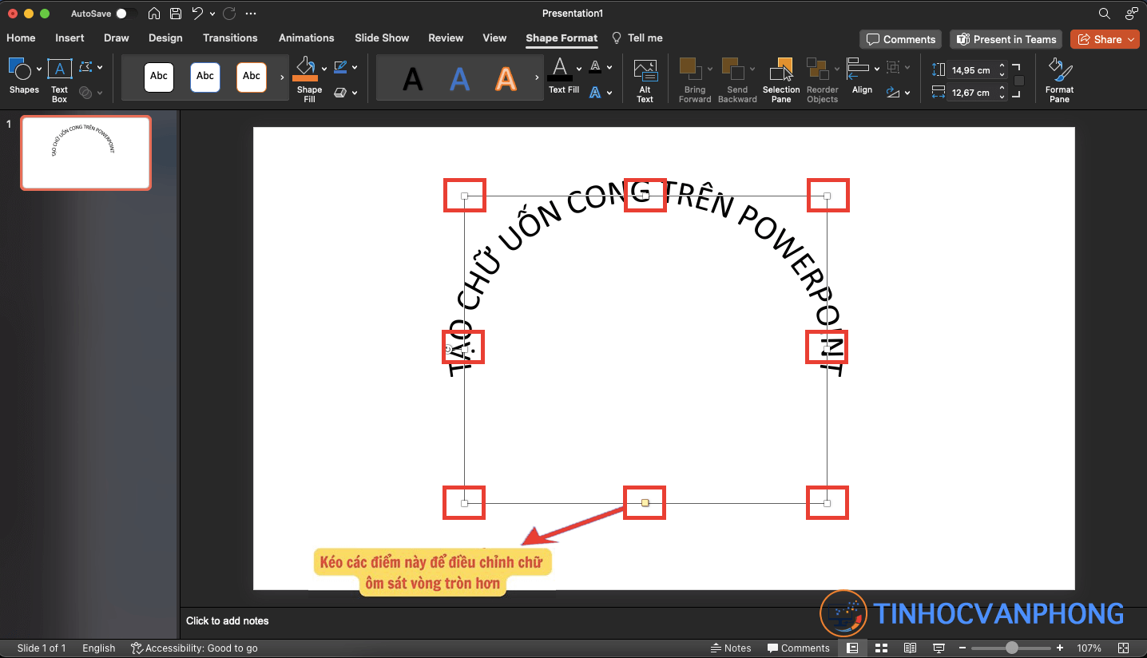Click the Shape Effects icon
Viewport: 1147px width, 658px height.
point(340,93)
